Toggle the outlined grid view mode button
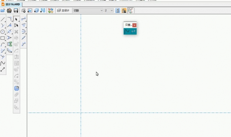Image resolution: width=231 pixels, height=137 pixels. [x=130, y=11]
